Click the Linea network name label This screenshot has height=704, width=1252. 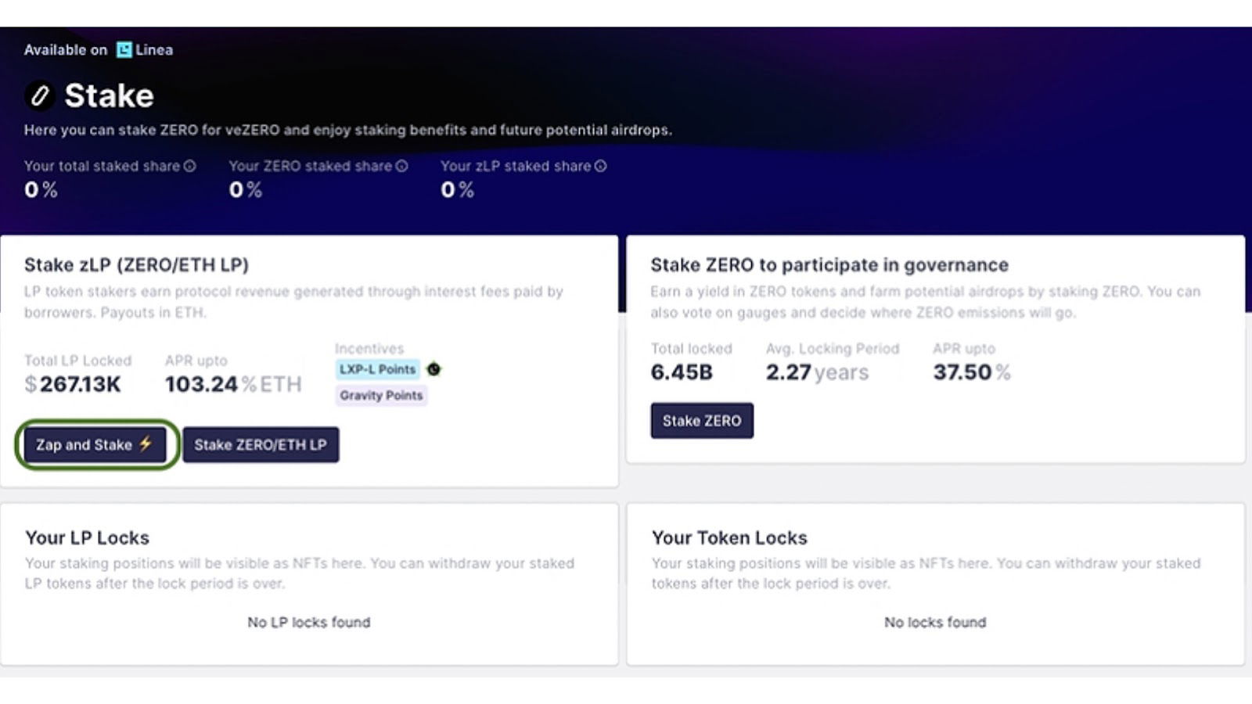coord(154,50)
